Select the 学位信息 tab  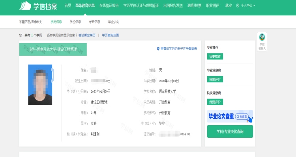(x=75, y=22)
